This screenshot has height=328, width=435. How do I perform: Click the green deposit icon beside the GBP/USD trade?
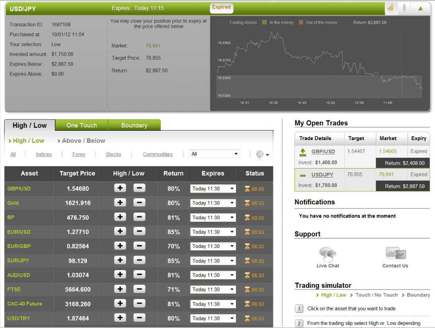(x=304, y=150)
